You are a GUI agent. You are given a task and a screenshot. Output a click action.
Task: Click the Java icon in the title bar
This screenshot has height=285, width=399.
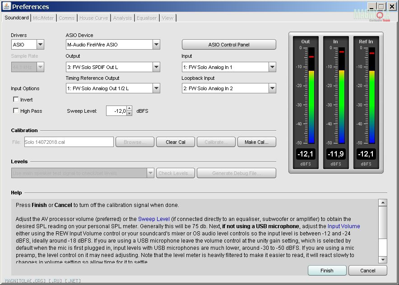[x=6, y=6]
